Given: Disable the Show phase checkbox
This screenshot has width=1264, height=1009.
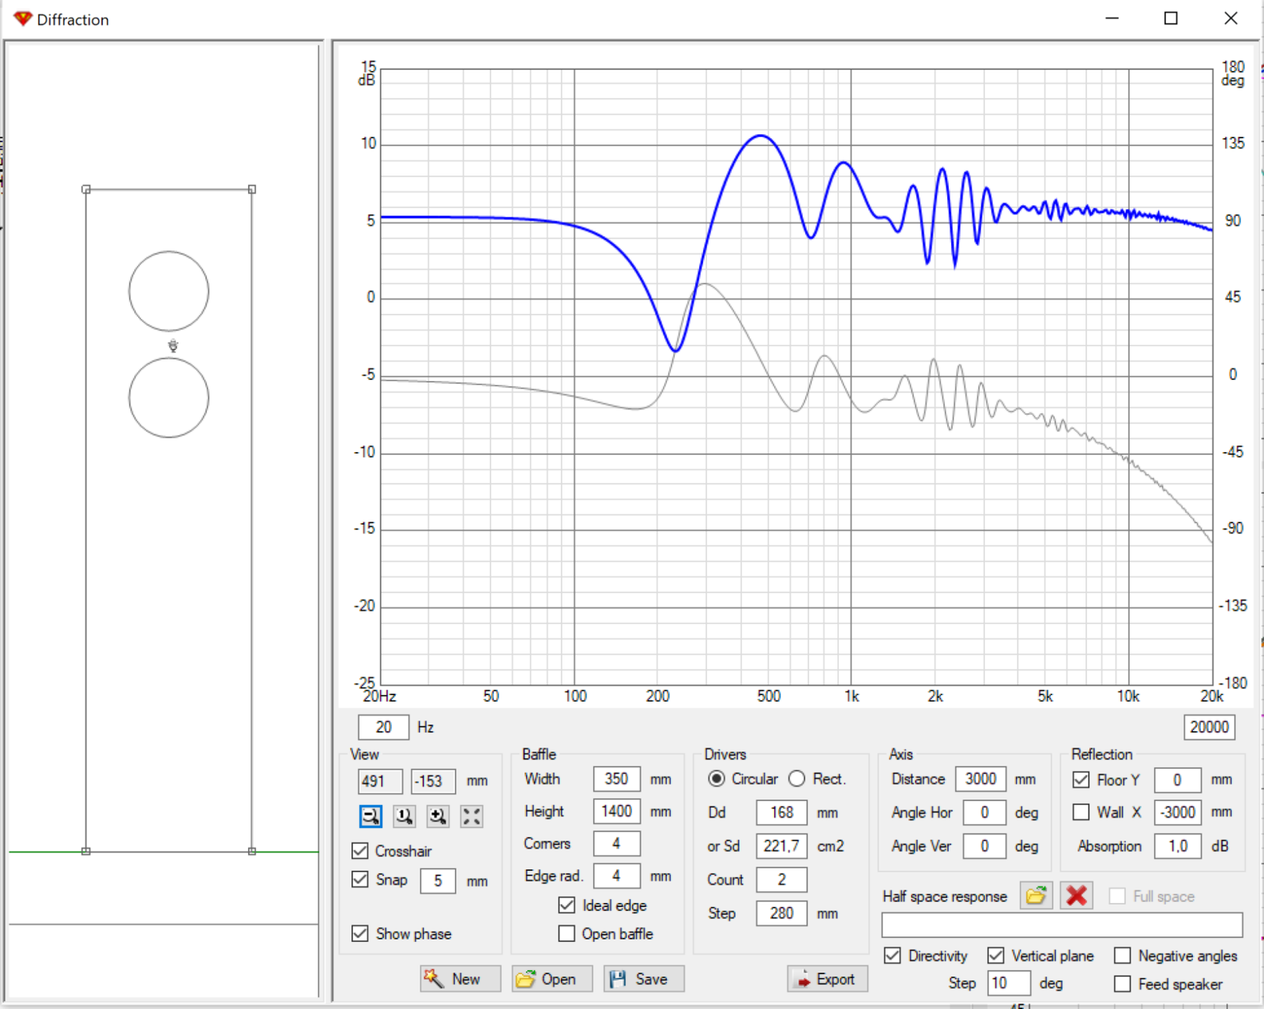Looking at the screenshot, I should [360, 933].
